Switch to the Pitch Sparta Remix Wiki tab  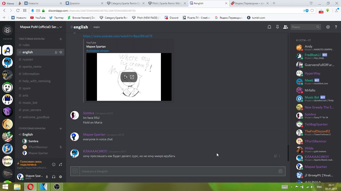click(167, 3)
